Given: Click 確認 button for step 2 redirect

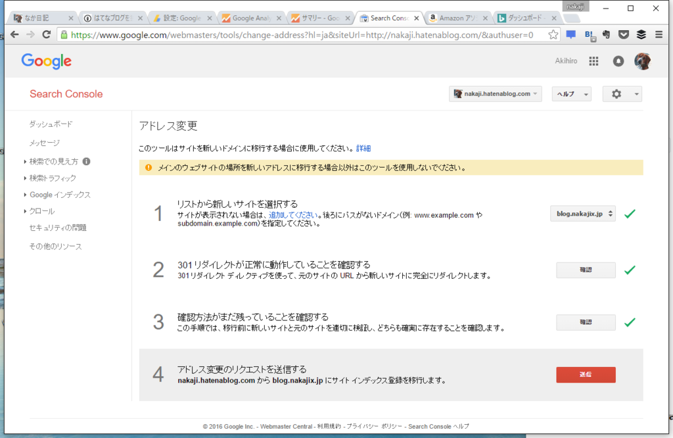Looking at the screenshot, I should pyautogui.click(x=586, y=270).
